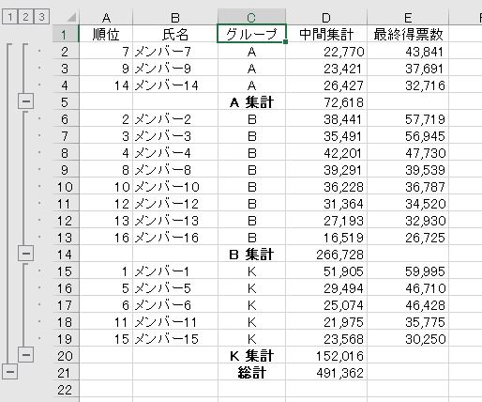
Task: Select the cell メンバー9
Action: point(175,68)
